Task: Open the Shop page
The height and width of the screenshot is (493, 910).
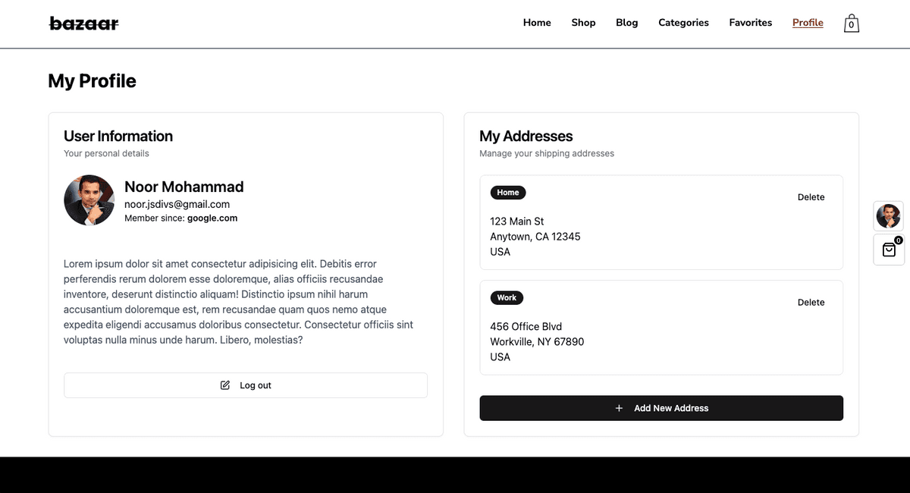Action: pyautogui.click(x=583, y=23)
